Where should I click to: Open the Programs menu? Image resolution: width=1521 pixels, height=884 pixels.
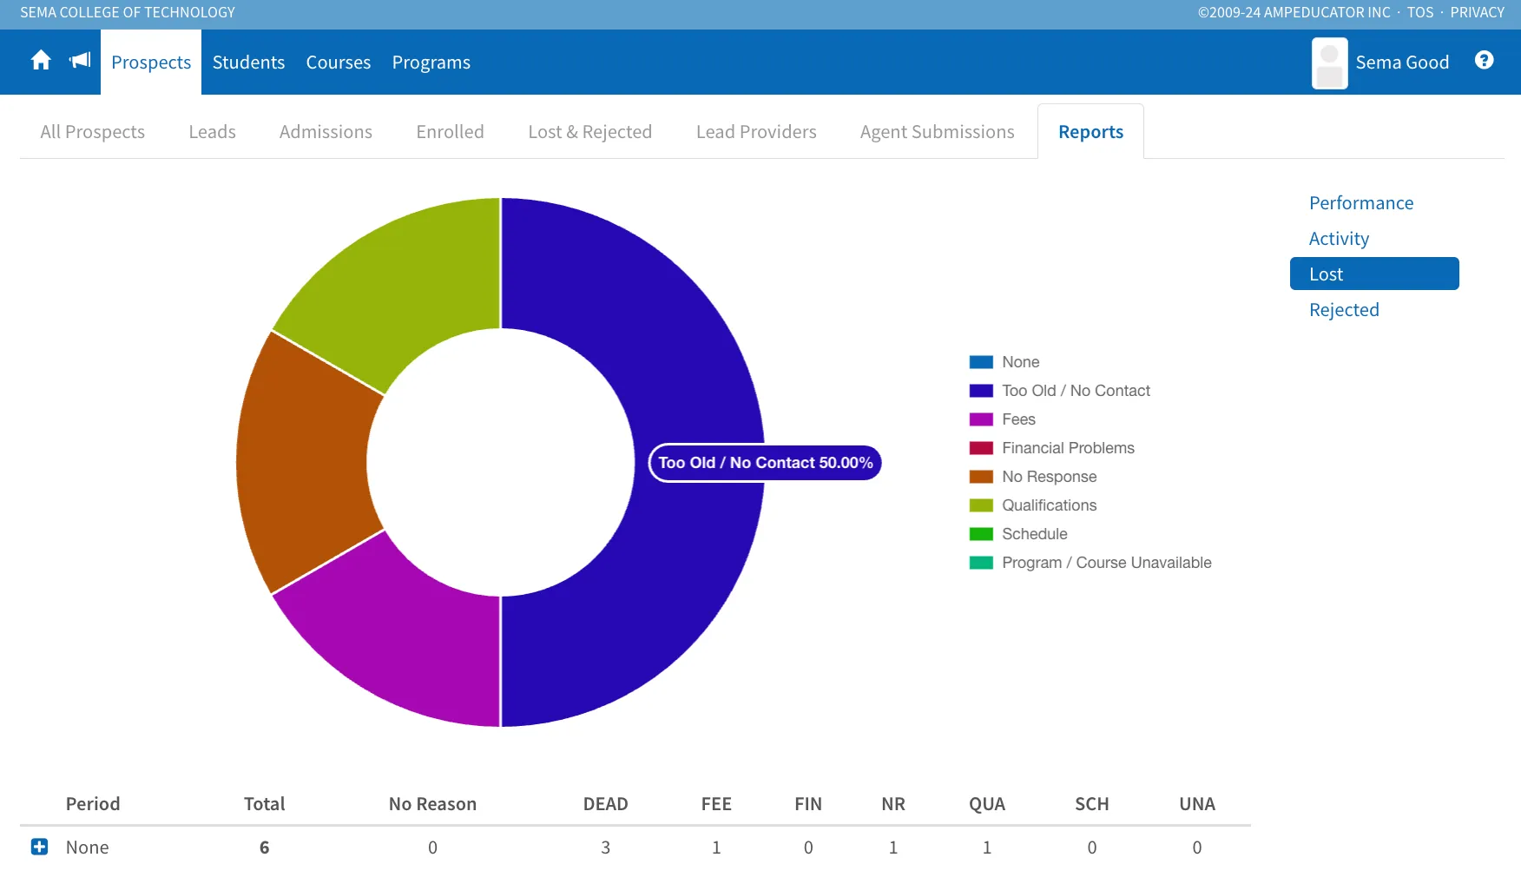tap(431, 63)
